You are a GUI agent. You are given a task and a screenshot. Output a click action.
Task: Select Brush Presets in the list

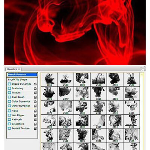pos(22,75)
